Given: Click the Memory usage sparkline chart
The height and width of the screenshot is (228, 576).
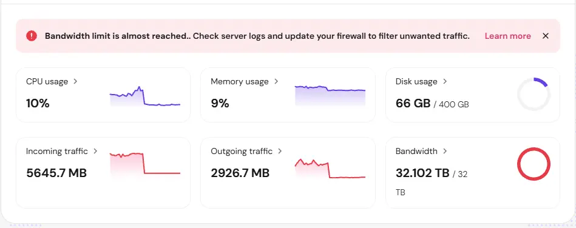Looking at the screenshot, I should (x=330, y=95).
